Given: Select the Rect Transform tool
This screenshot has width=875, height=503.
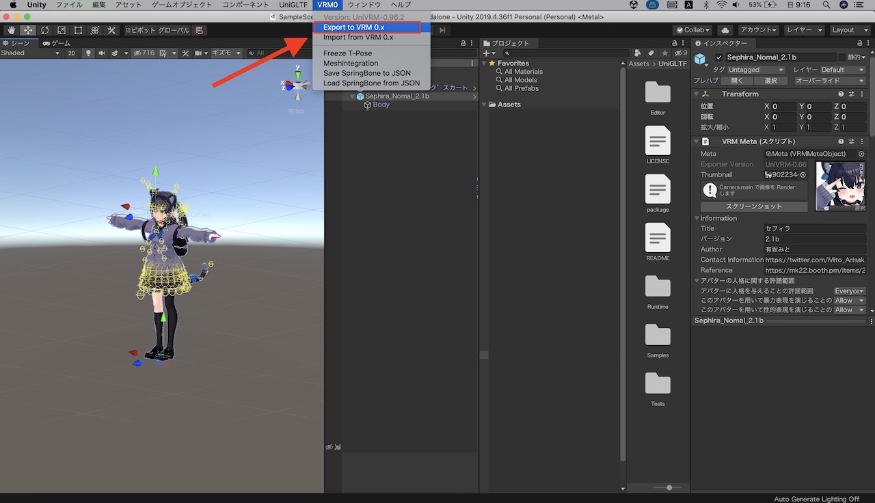Looking at the screenshot, I should coord(78,30).
